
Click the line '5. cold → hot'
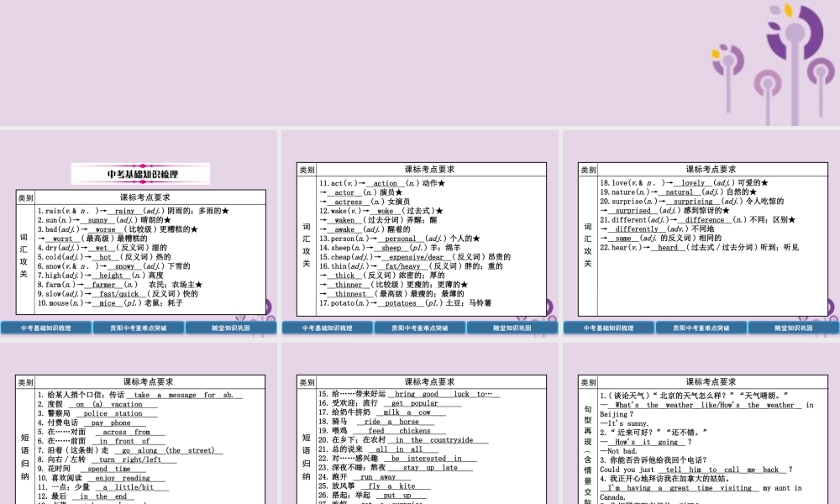[x=104, y=256]
